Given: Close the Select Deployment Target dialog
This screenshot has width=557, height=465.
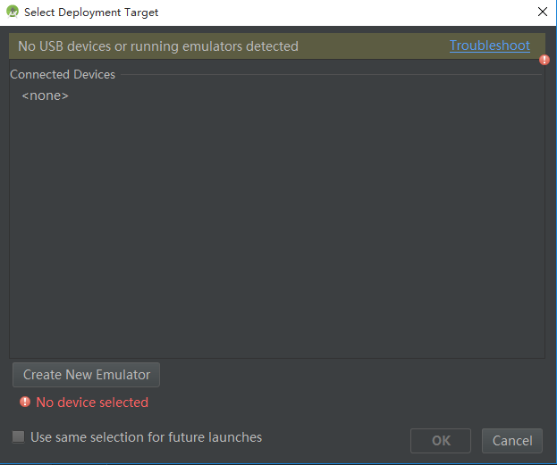Looking at the screenshot, I should [542, 12].
